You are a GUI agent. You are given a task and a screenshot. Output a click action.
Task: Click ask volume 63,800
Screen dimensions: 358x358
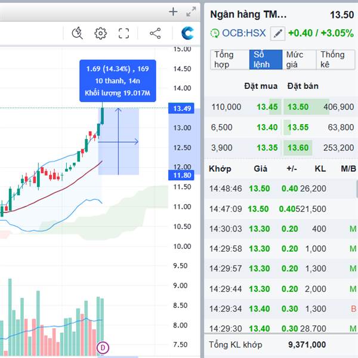pos(341,127)
